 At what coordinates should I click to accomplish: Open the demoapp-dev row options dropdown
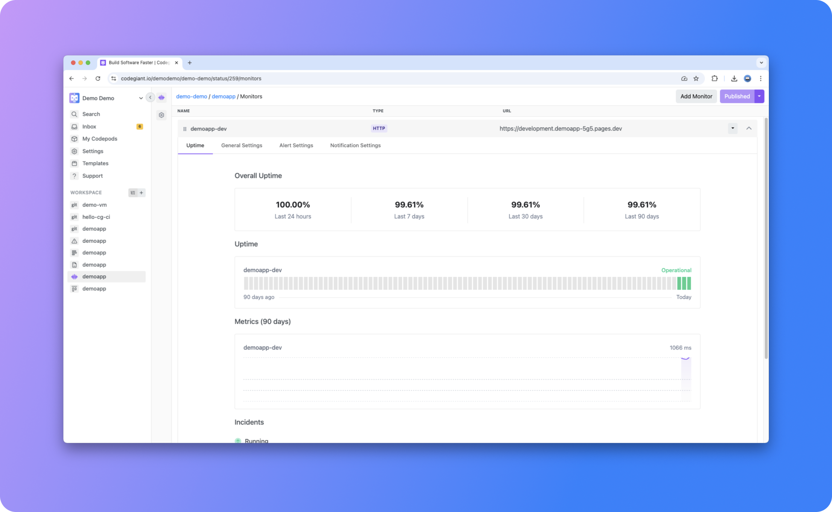click(x=733, y=128)
